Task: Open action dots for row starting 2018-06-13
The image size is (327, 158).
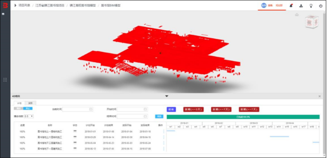Action: 164,149
